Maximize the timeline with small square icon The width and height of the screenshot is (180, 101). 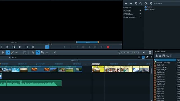point(152,57)
